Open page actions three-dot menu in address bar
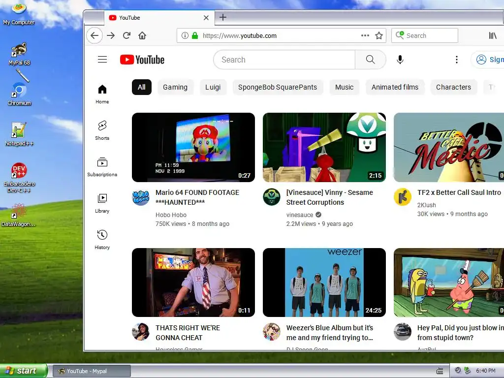The image size is (504, 378). [x=365, y=35]
